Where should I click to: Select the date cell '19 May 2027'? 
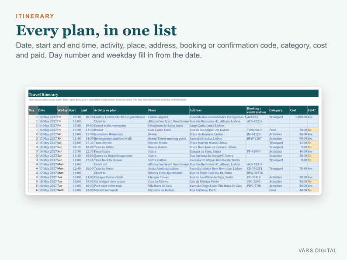pyautogui.click(x=48, y=190)
